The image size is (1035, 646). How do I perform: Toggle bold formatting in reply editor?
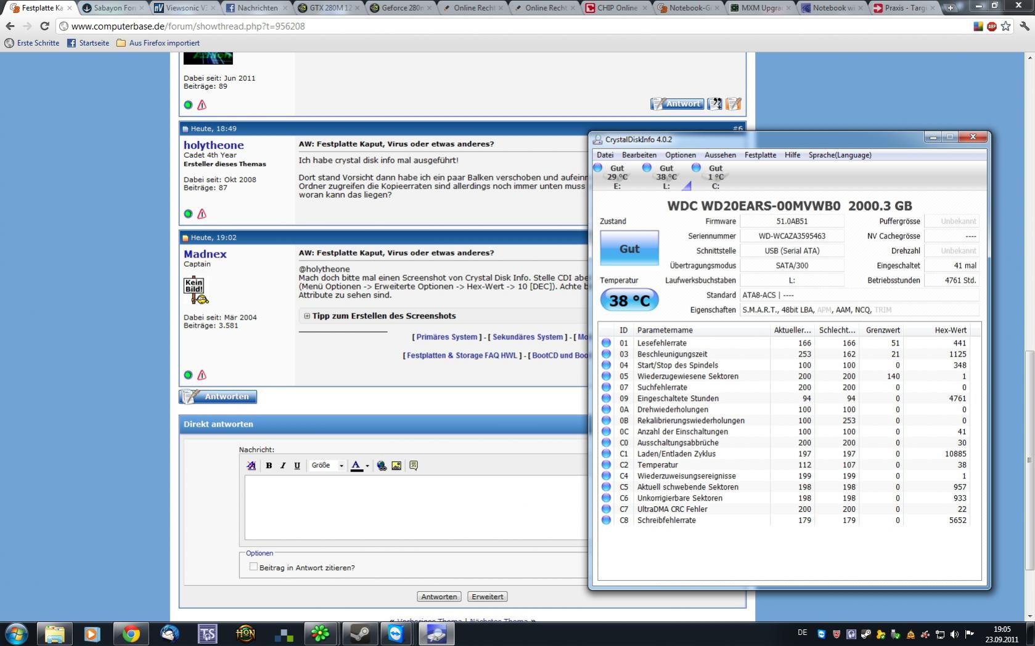269,466
